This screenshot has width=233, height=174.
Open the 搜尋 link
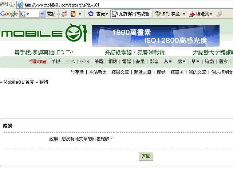tap(161, 72)
